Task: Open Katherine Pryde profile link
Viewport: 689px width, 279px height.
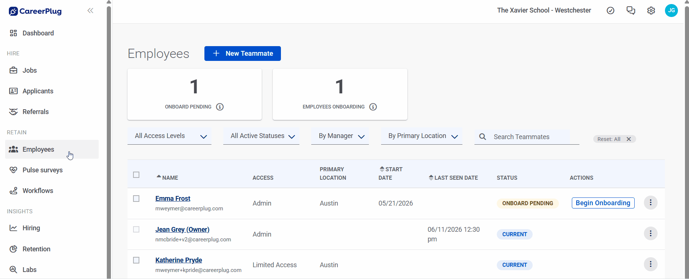Action: tap(179, 260)
